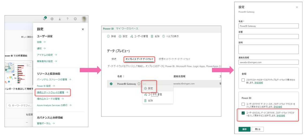307x138 pixels.
Task: Open the ellipsis menu for PowerBI Gateway
Action: (x=145, y=84)
